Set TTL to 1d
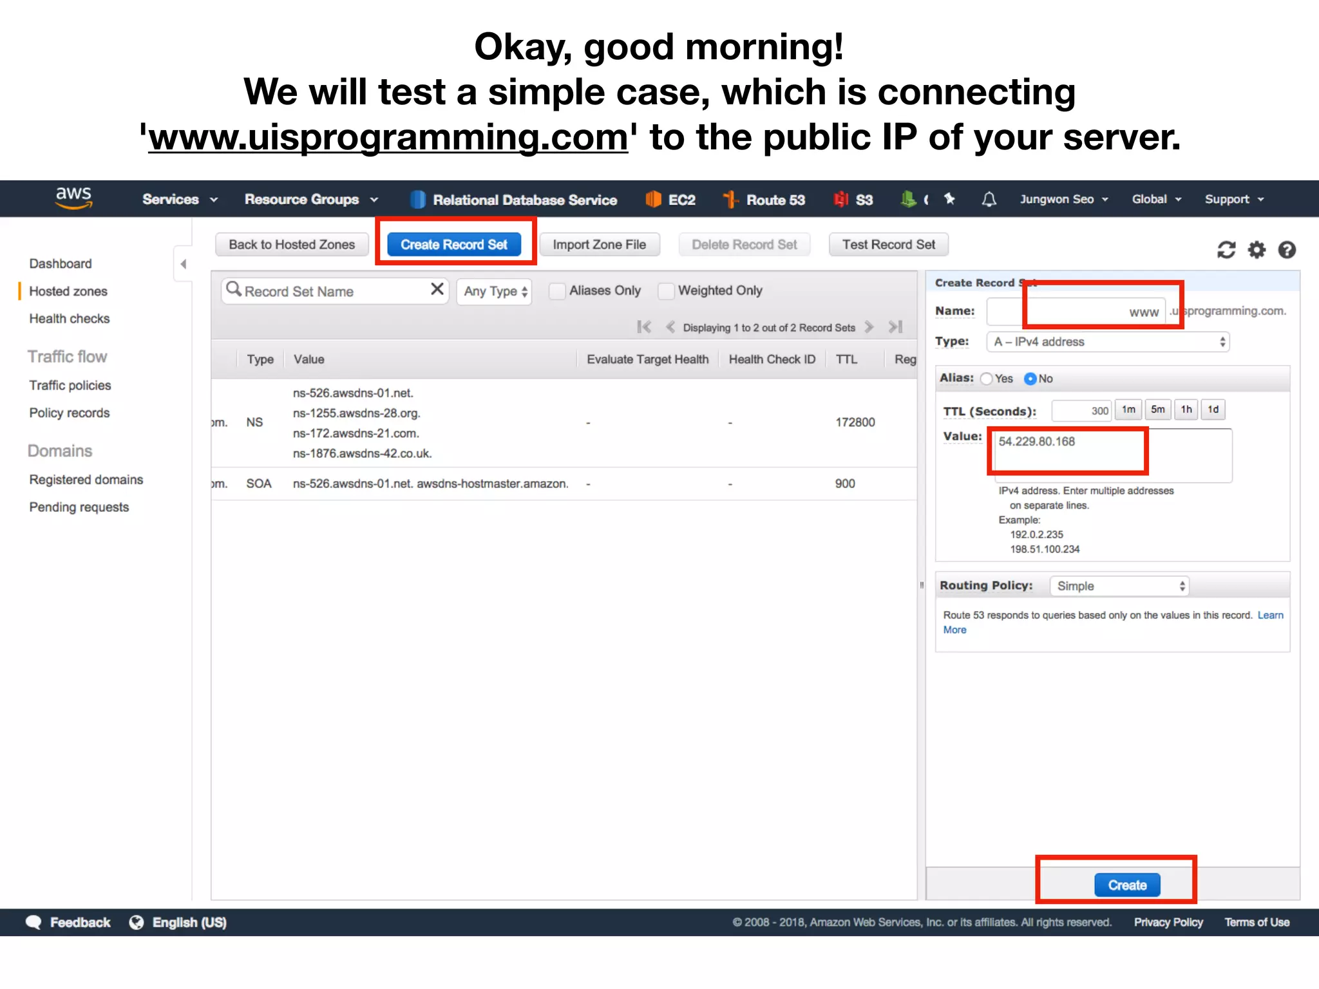Screen dimensions: 1319x989 [x=1213, y=410]
